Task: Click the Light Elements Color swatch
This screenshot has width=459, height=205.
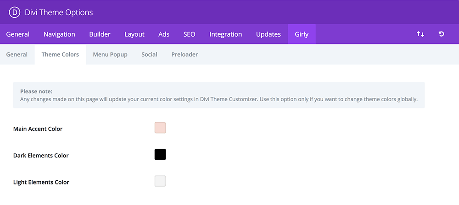Action: coord(160,181)
